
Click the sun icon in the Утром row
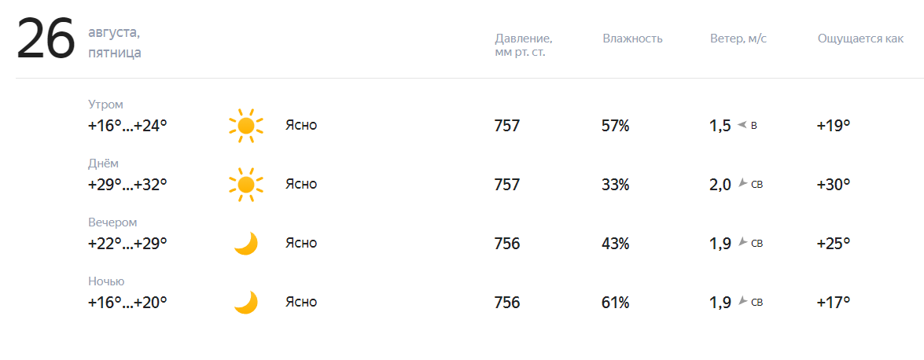tap(245, 126)
